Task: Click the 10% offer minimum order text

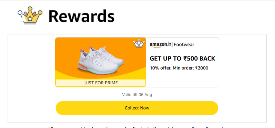Action: pyautogui.click(x=179, y=68)
